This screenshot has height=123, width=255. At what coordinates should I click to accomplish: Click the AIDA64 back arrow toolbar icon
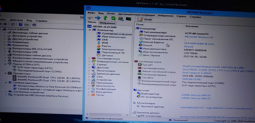[x=90, y=17]
